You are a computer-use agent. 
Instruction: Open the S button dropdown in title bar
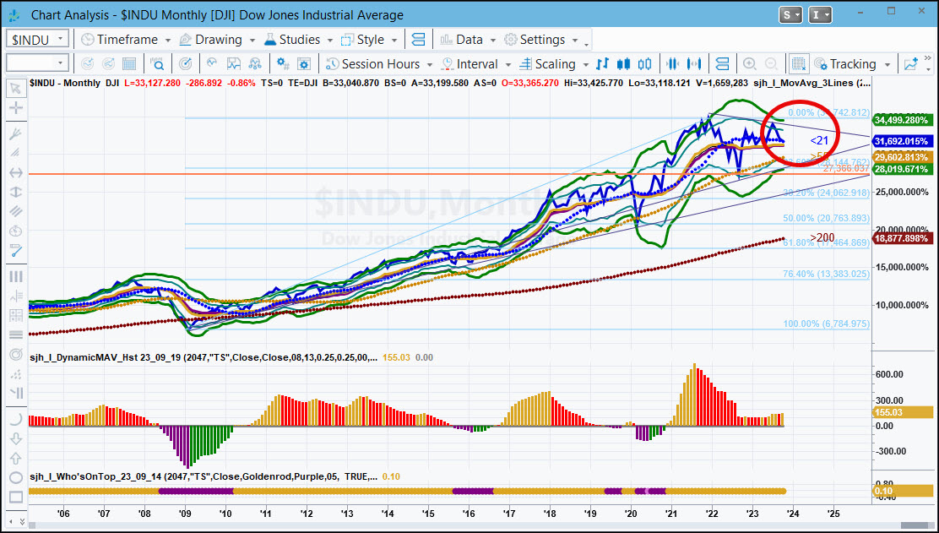pos(790,15)
